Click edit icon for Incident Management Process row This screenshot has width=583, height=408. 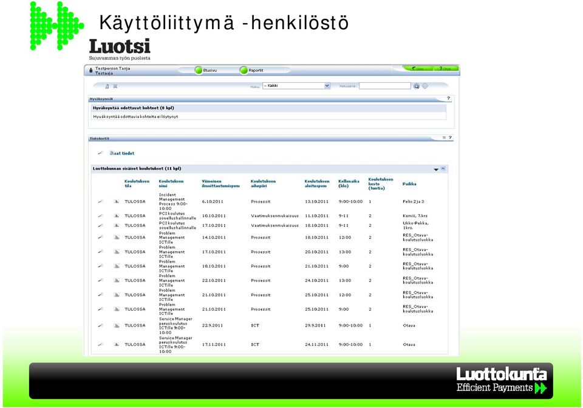pos(100,201)
